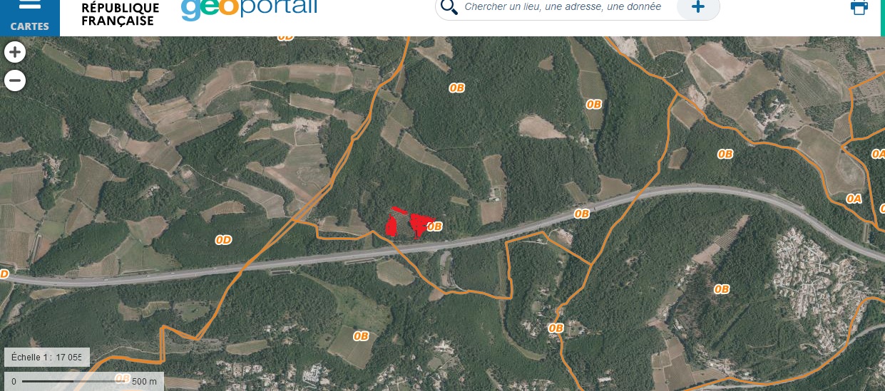The height and width of the screenshot is (391, 885).
Task: Click the 0A section label at right
Action: [854, 199]
